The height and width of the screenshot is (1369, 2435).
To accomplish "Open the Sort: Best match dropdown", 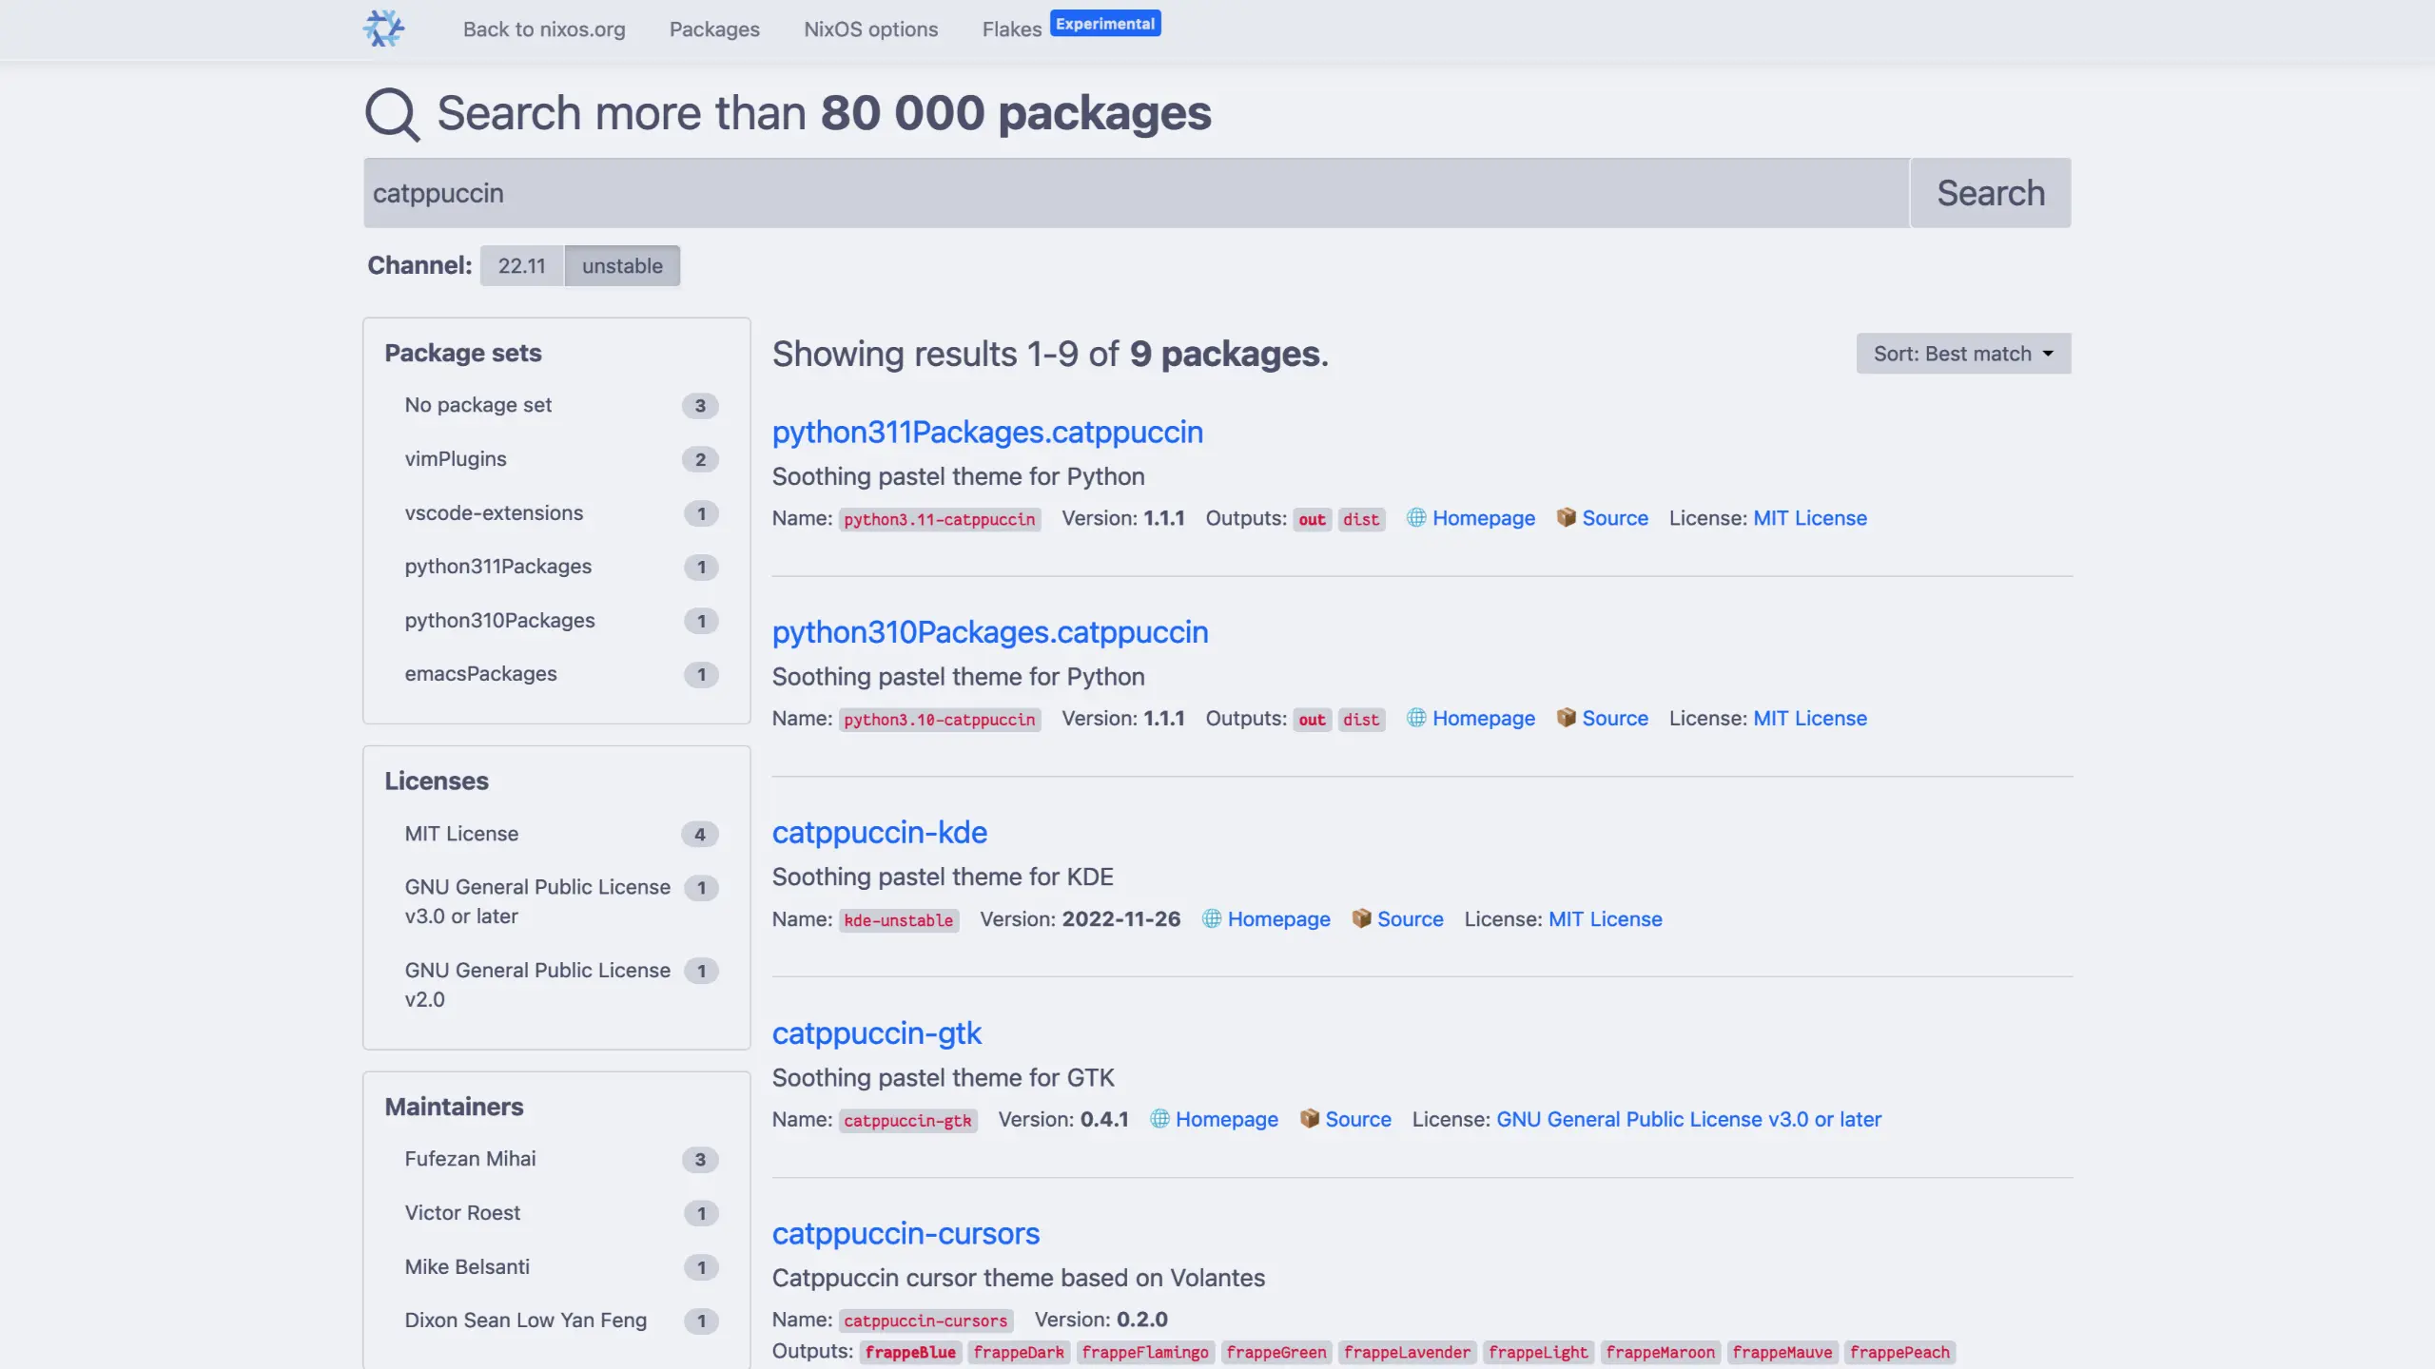I will [x=1963, y=354].
